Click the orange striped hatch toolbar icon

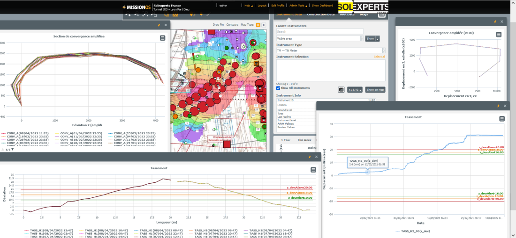(175, 15)
